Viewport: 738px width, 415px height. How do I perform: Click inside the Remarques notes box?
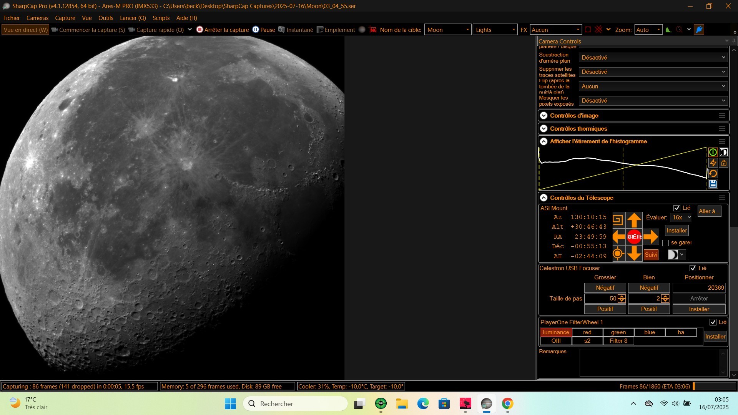click(x=650, y=362)
